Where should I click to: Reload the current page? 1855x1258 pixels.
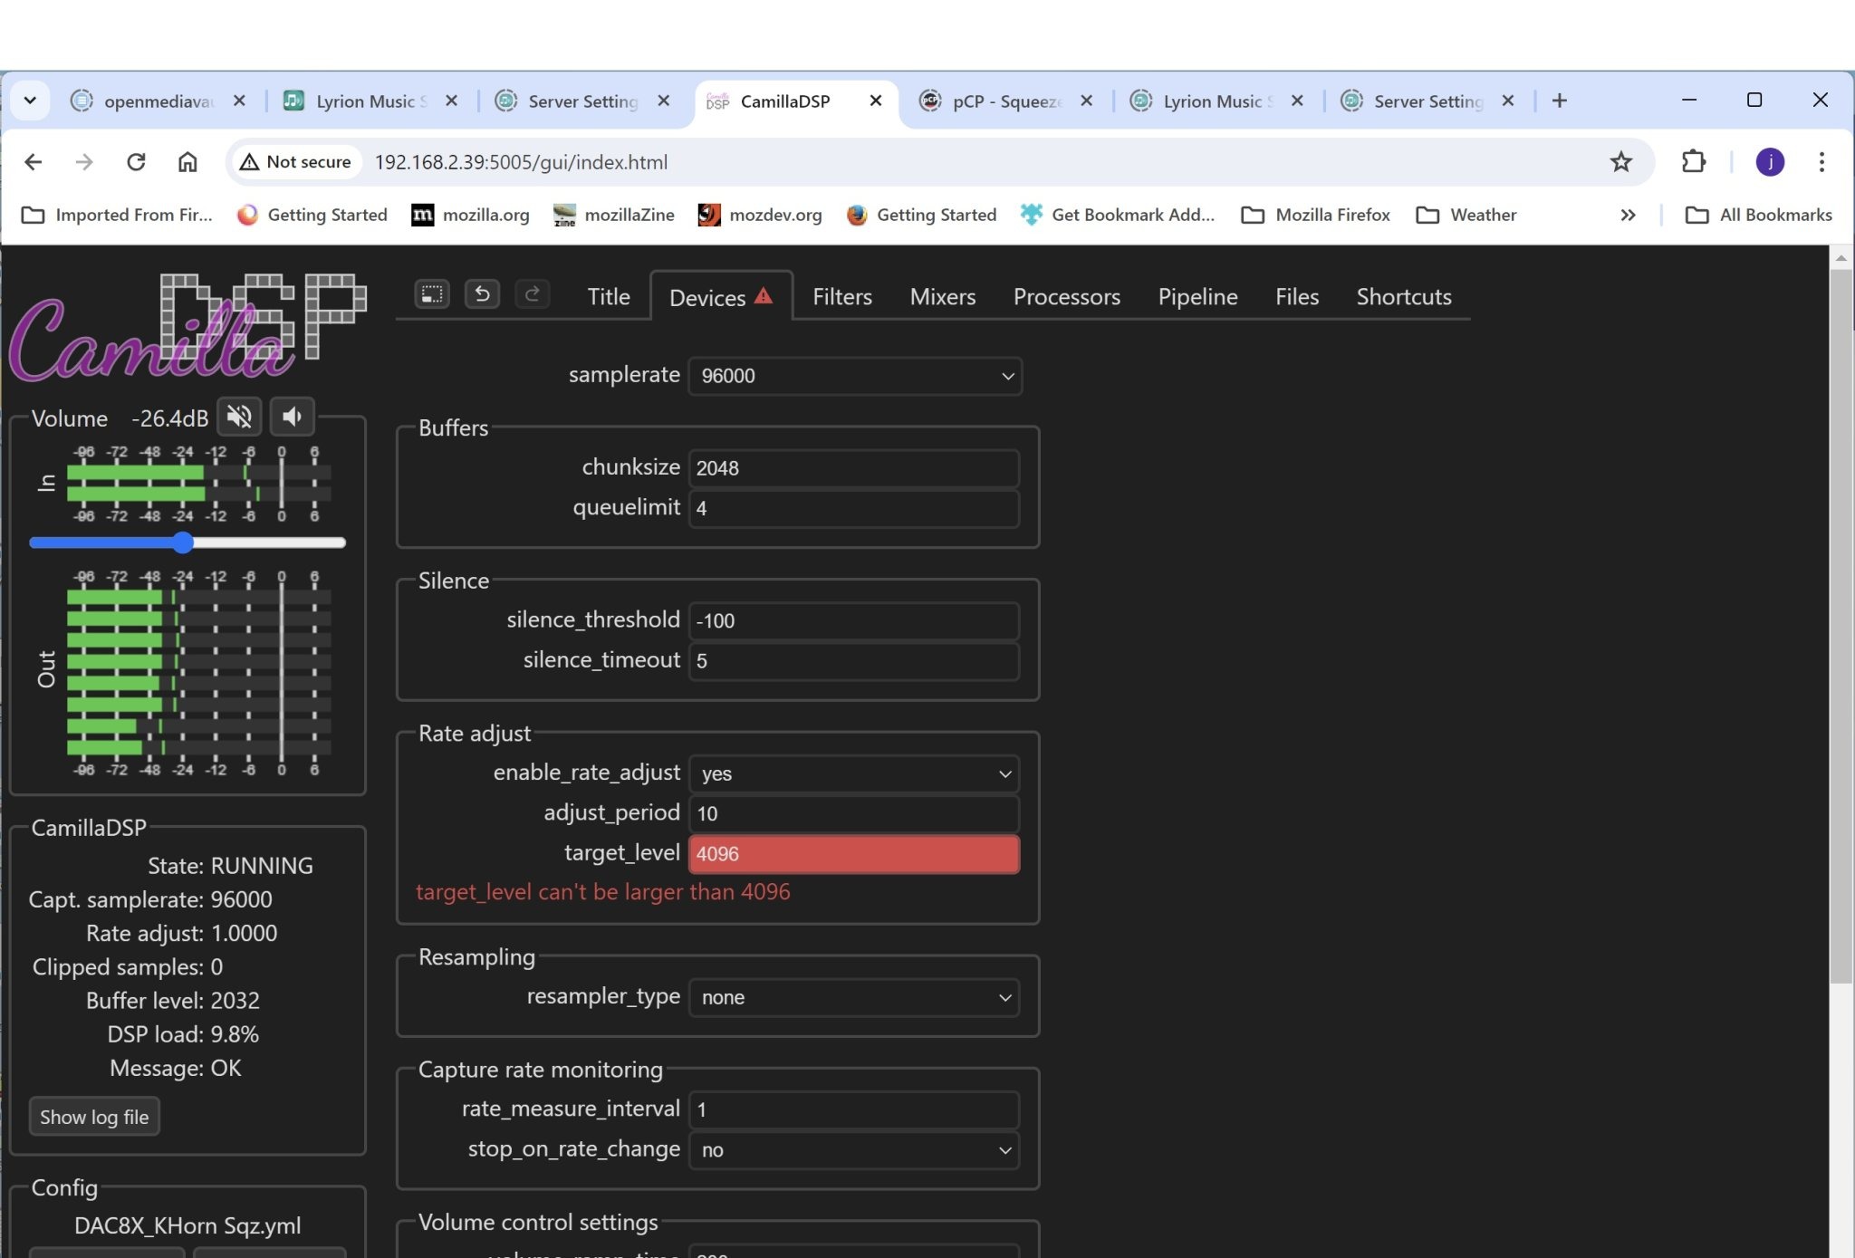(136, 162)
